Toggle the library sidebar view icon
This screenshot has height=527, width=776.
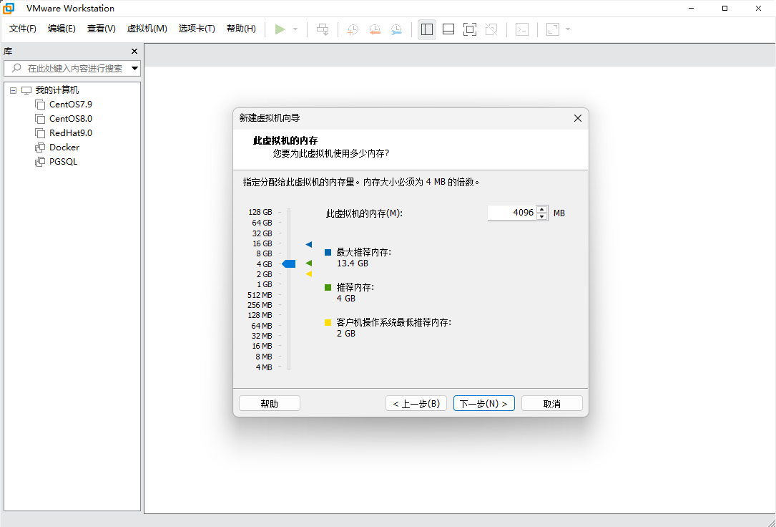(426, 29)
